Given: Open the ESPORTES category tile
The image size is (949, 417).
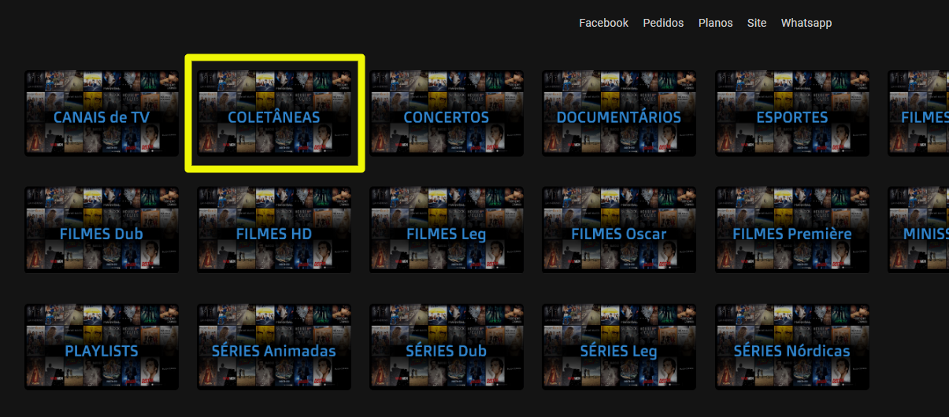Looking at the screenshot, I should pos(792,113).
